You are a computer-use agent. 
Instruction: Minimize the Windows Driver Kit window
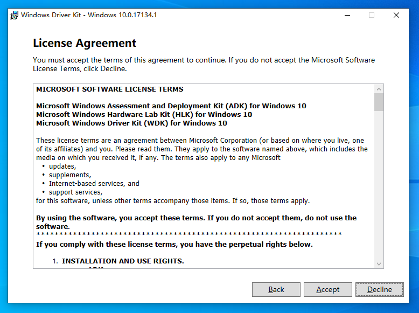coord(347,15)
